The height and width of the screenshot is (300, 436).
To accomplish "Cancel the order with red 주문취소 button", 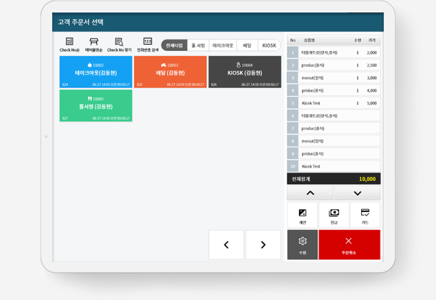I will pos(349,245).
